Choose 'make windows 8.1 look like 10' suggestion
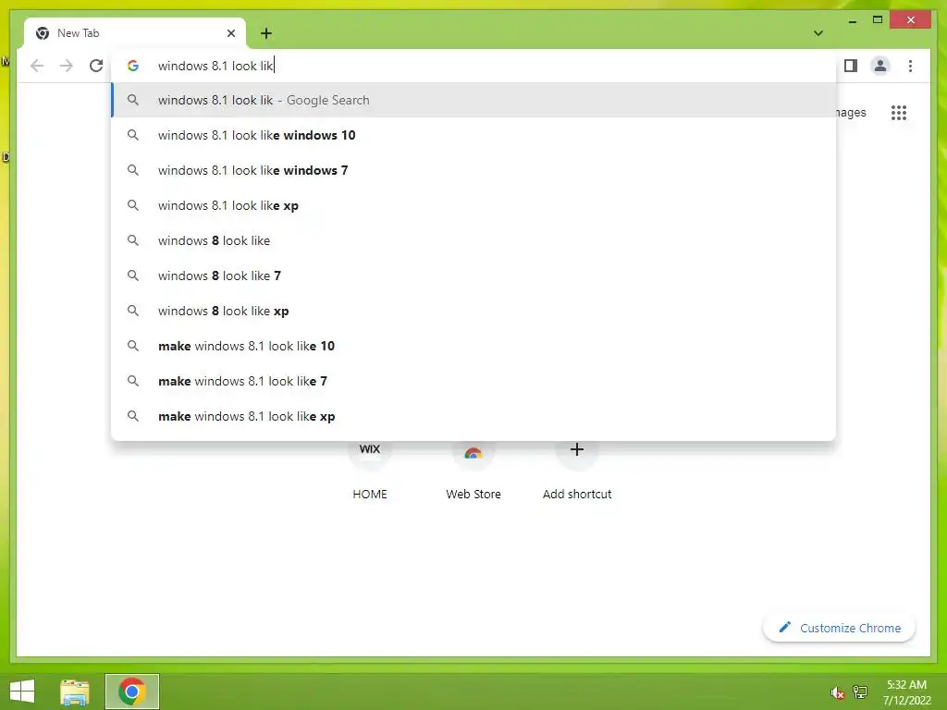 pyautogui.click(x=473, y=346)
